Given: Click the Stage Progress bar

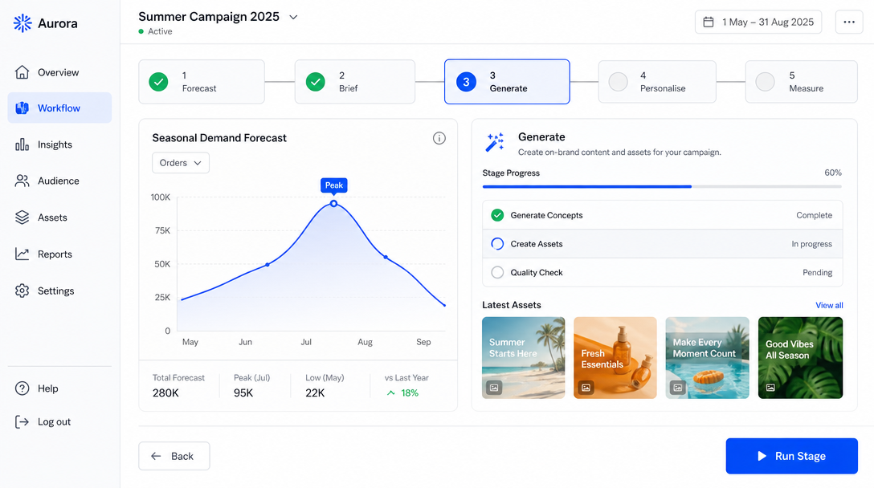Looking at the screenshot, I should pos(662,187).
